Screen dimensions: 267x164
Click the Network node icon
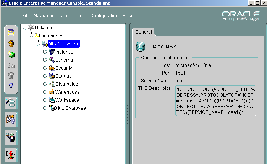pos(31,27)
